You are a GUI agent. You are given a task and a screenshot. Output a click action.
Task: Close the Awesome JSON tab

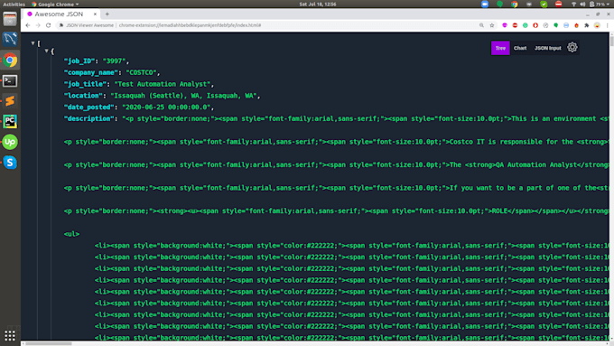pos(95,14)
